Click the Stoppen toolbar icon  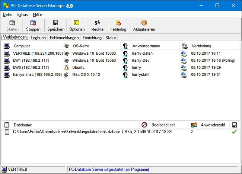click(x=33, y=23)
